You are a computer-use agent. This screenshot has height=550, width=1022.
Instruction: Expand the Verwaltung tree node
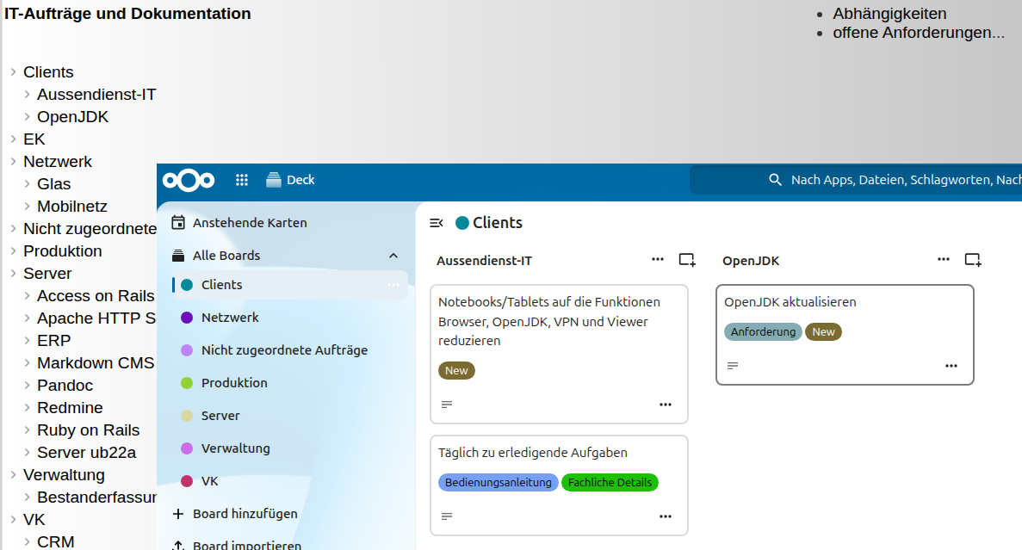coord(13,474)
